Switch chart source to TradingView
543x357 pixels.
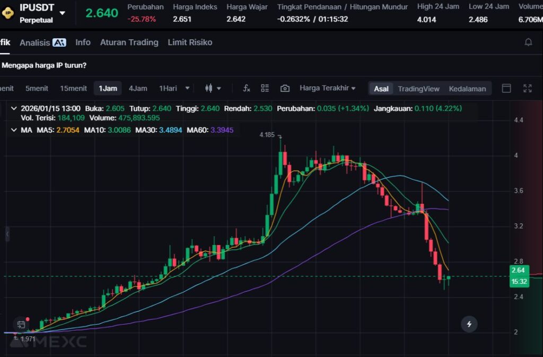coord(418,89)
